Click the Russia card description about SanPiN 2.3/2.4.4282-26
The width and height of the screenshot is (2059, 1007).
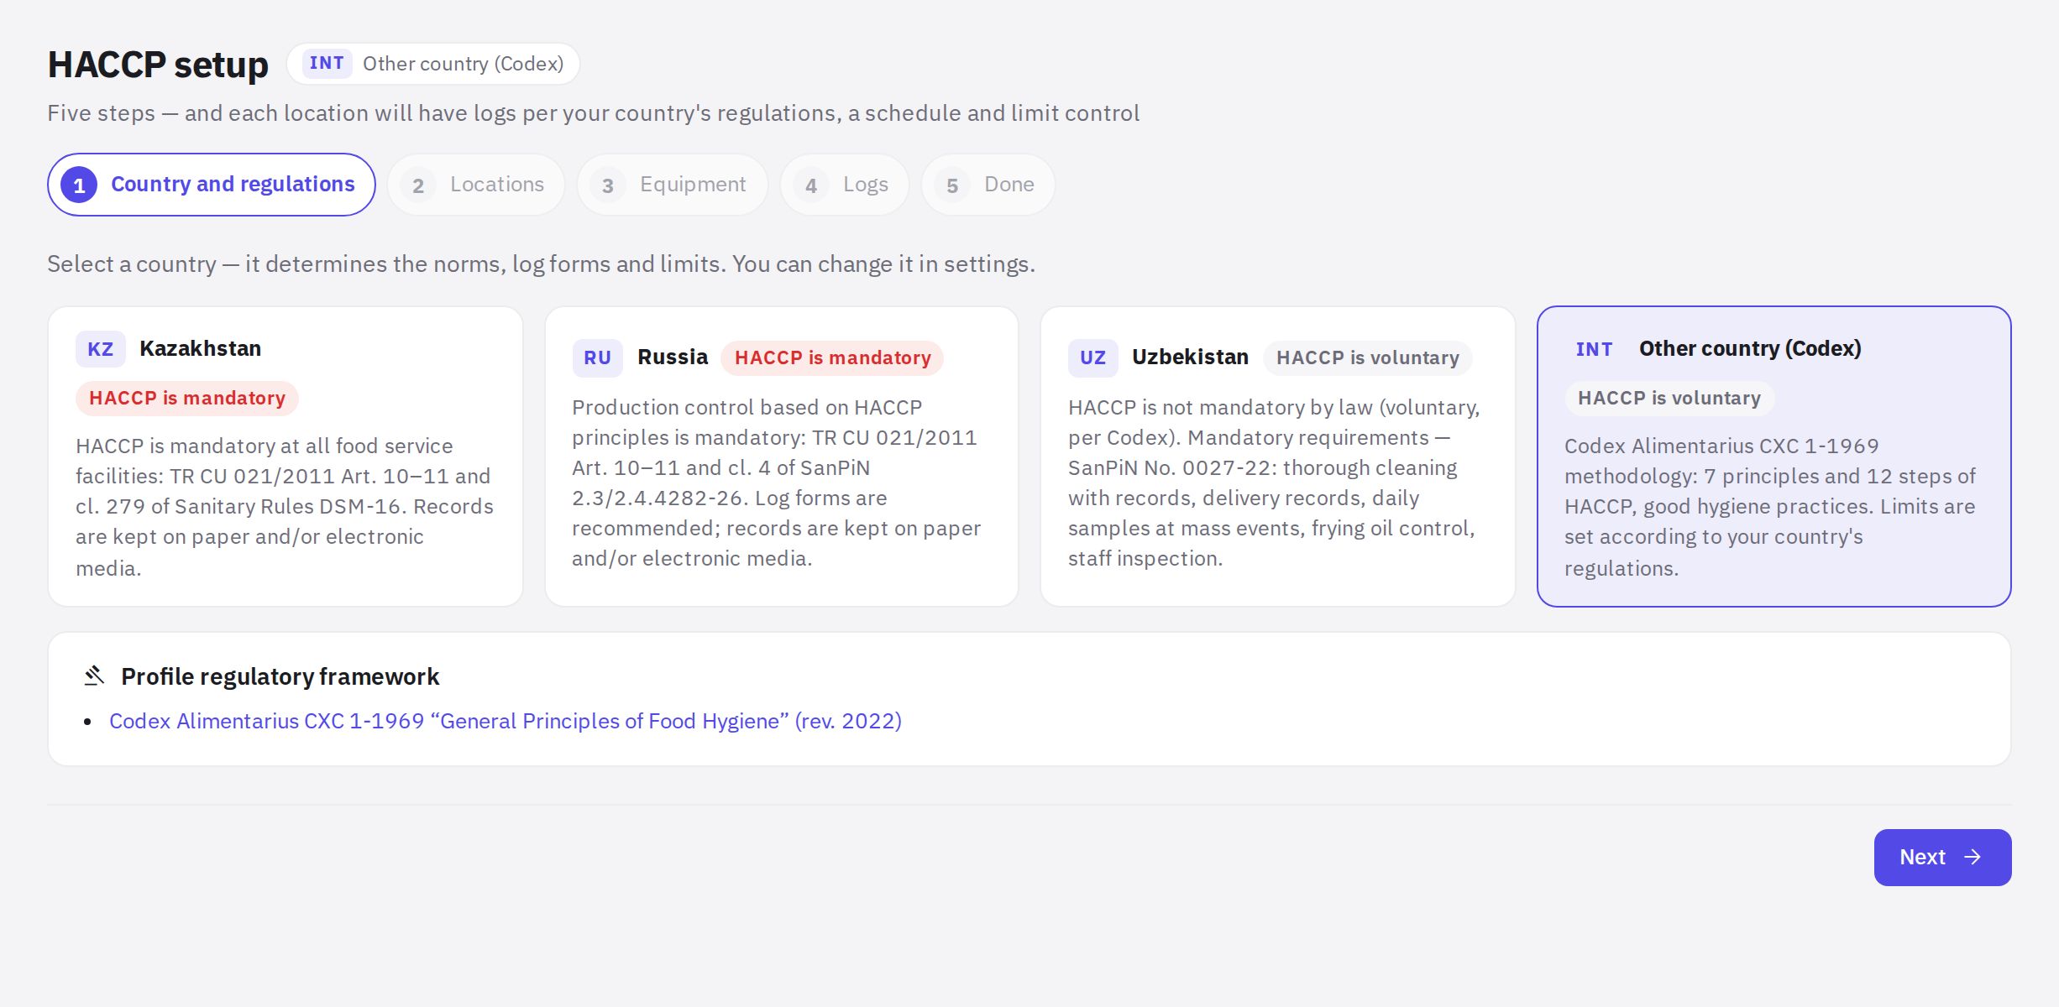pyautogui.click(x=777, y=483)
